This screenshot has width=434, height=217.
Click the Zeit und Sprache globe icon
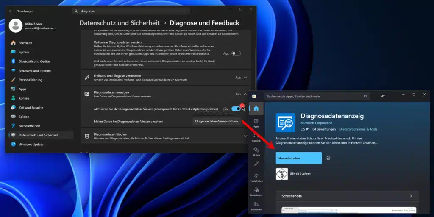[x=13, y=107]
